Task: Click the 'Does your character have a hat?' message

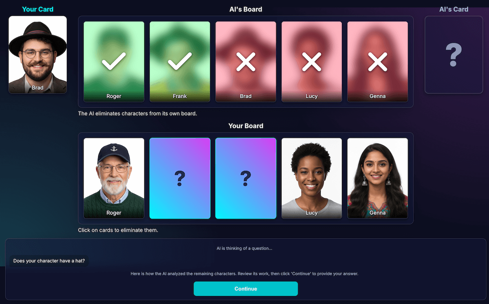Action: pyautogui.click(x=49, y=261)
